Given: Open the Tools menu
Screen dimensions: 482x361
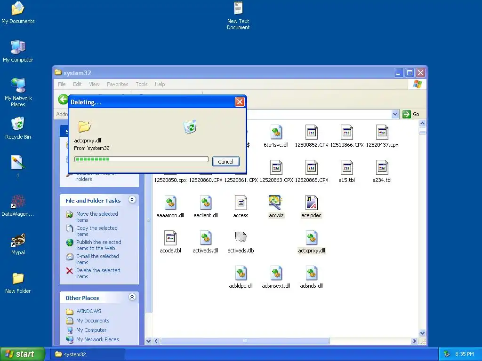Looking at the screenshot, I should (142, 84).
